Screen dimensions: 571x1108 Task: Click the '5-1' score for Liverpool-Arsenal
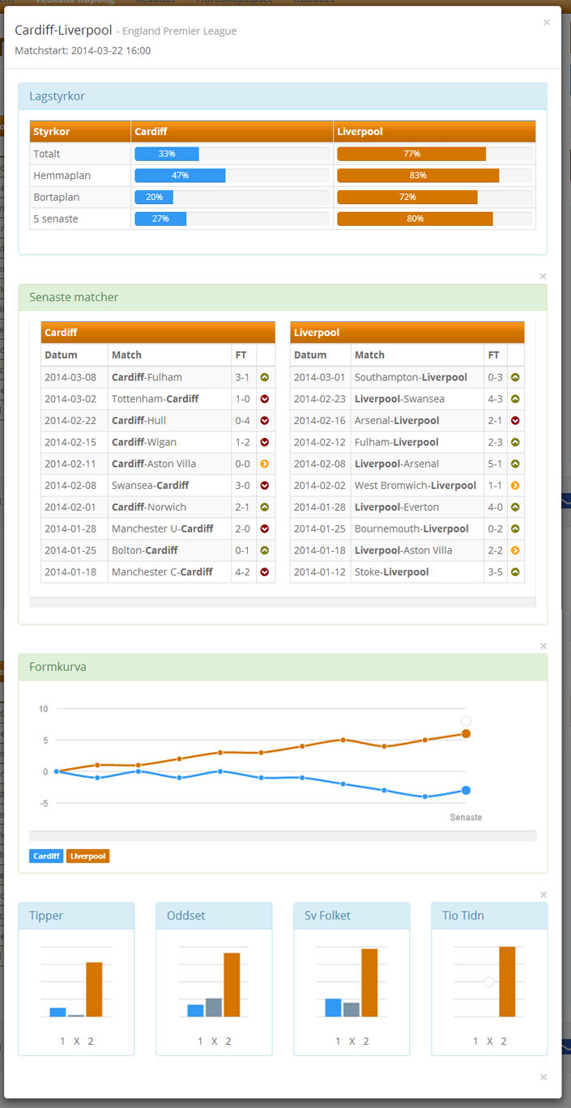(x=496, y=464)
